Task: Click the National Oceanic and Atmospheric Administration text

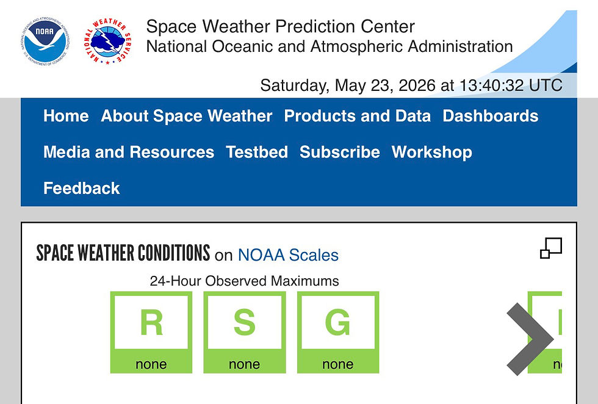Action: 330,46
